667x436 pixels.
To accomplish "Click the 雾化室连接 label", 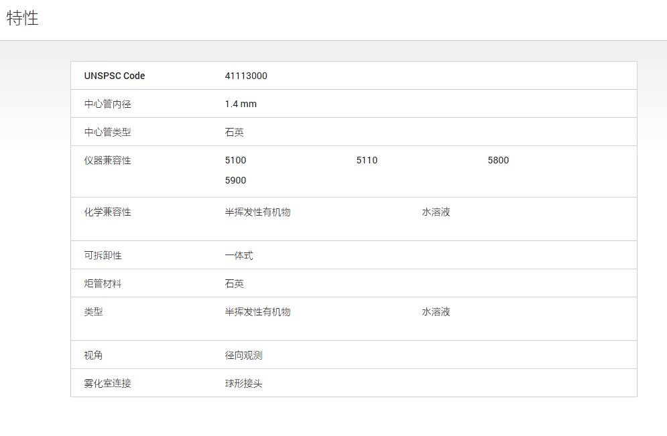I will pyautogui.click(x=108, y=383).
